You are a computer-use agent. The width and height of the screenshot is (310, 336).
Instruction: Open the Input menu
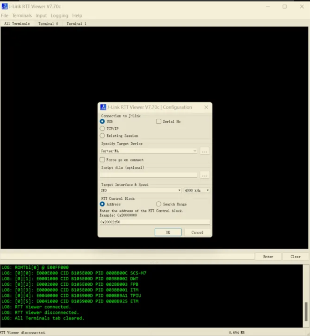pyautogui.click(x=41, y=15)
